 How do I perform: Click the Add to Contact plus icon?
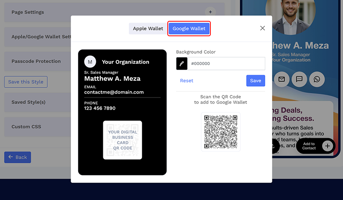pyautogui.click(x=327, y=146)
